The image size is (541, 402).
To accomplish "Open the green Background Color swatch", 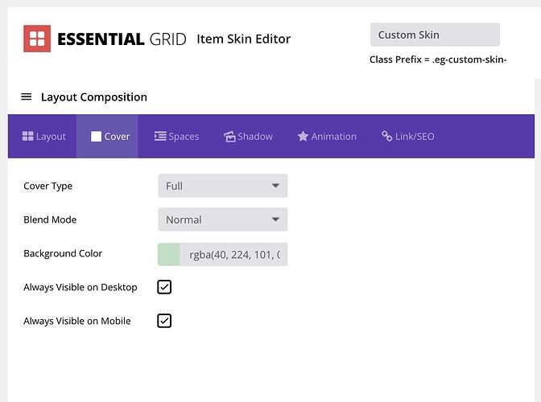I will (x=169, y=255).
